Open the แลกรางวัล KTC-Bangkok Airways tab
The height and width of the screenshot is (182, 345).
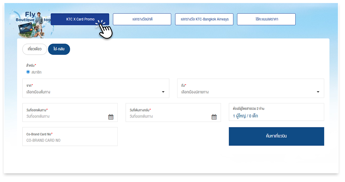coord(204,19)
